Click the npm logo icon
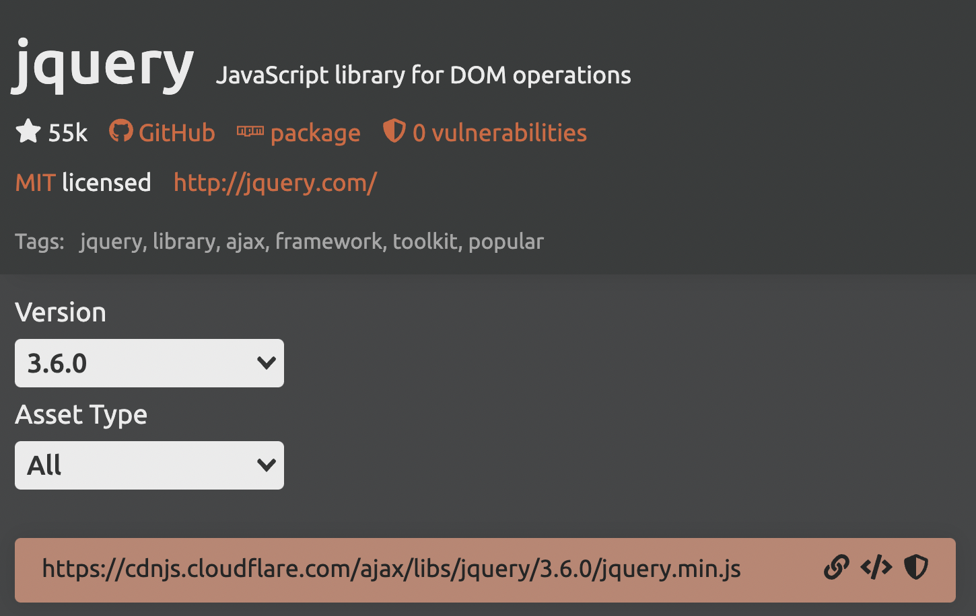The width and height of the screenshot is (976, 616). coord(250,132)
